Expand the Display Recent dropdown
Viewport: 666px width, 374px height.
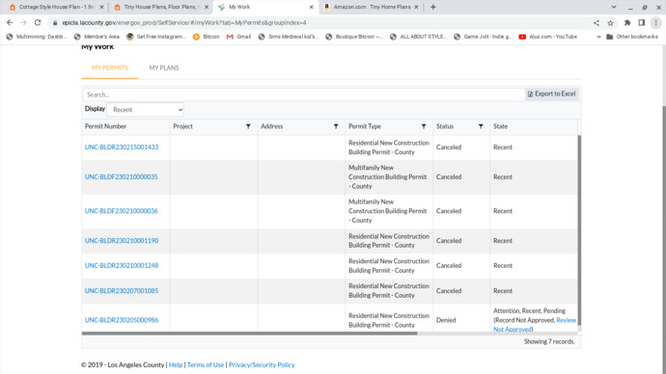pyautogui.click(x=145, y=110)
